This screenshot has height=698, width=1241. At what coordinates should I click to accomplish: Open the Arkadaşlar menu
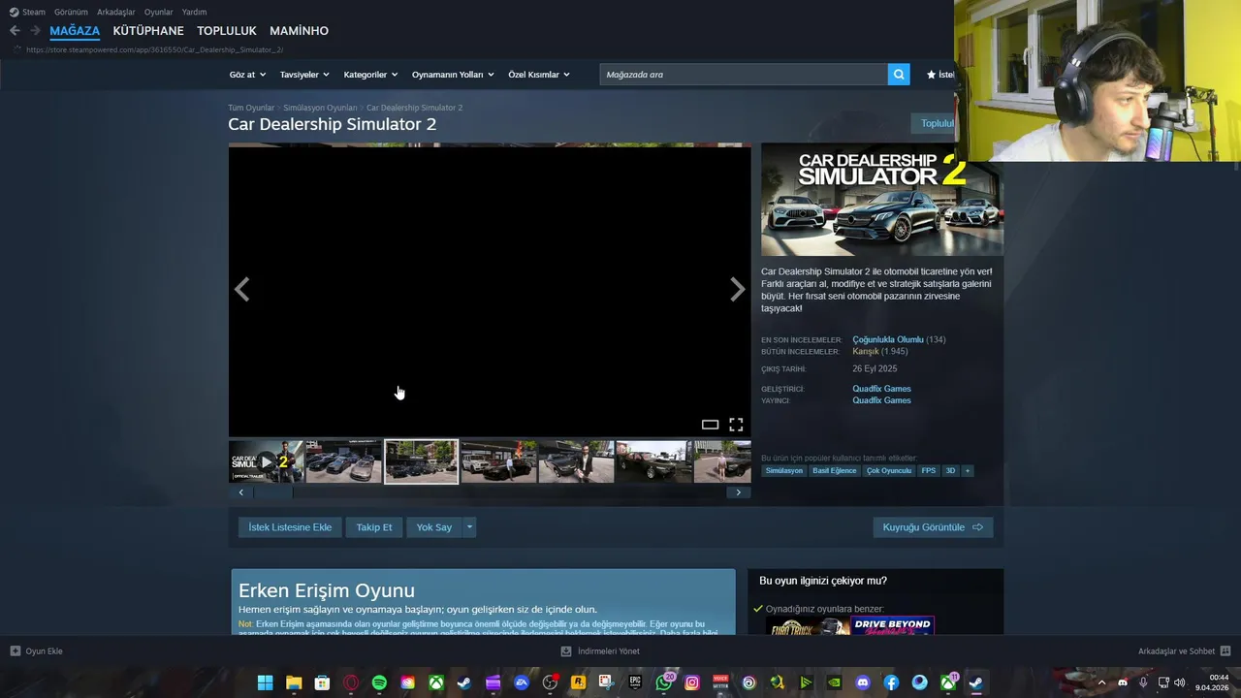(116, 12)
